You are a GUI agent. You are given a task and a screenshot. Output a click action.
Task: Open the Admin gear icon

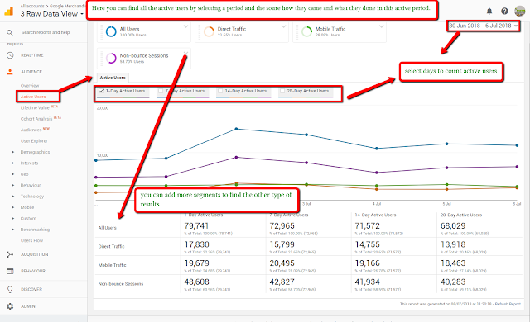(x=10, y=306)
